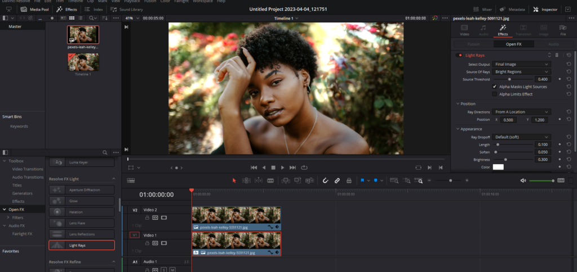
Task: Click the Full Extent Zoom icon
Action: pyautogui.click(x=394, y=180)
